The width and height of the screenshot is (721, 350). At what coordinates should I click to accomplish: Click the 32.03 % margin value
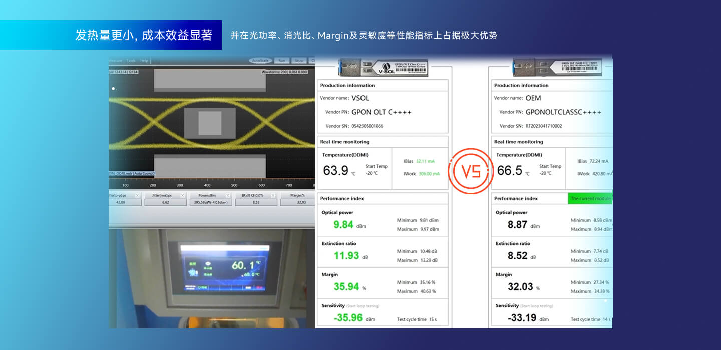coord(520,287)
